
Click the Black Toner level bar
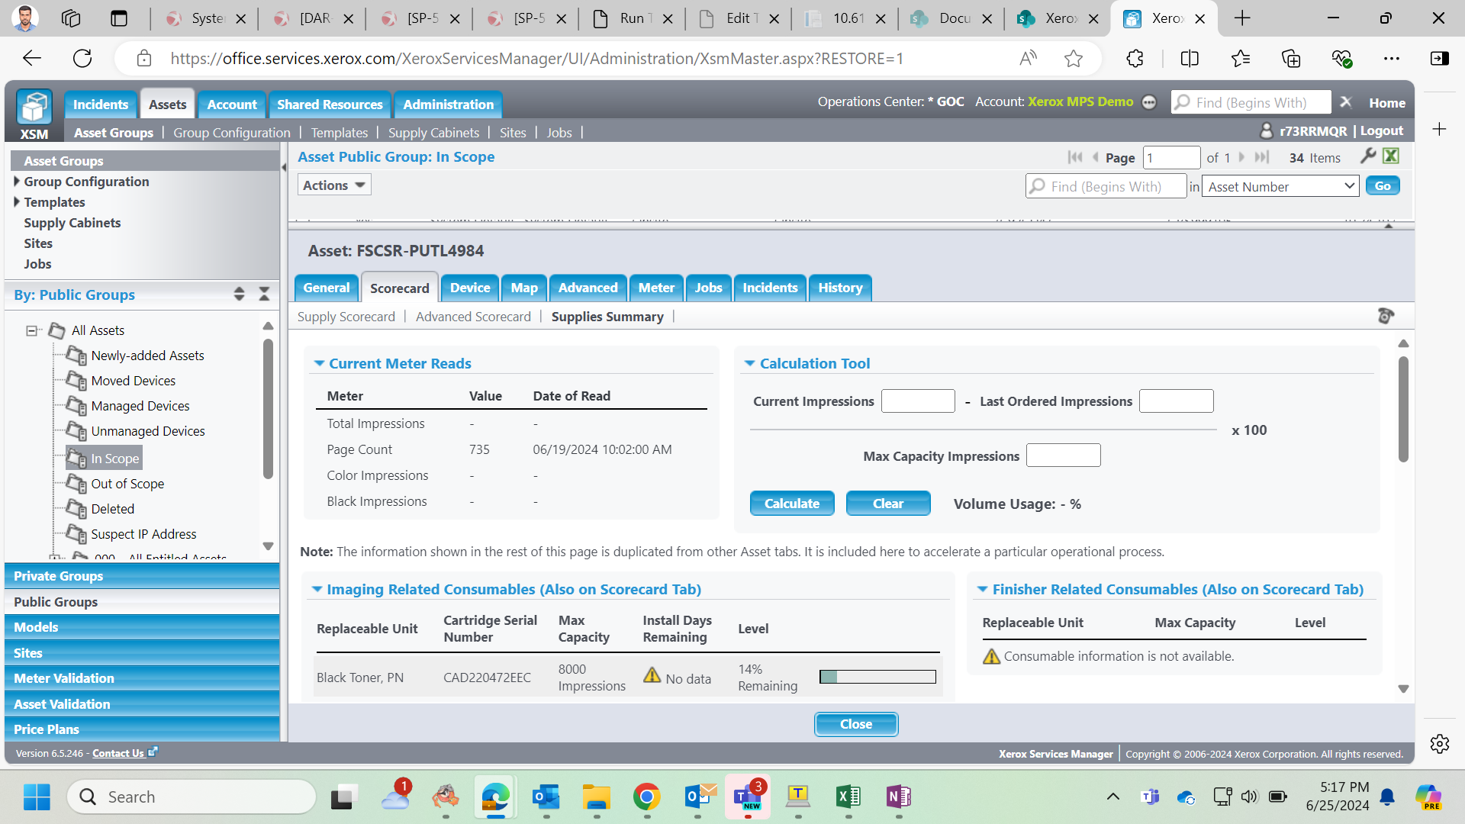click(x=877, y=677)
